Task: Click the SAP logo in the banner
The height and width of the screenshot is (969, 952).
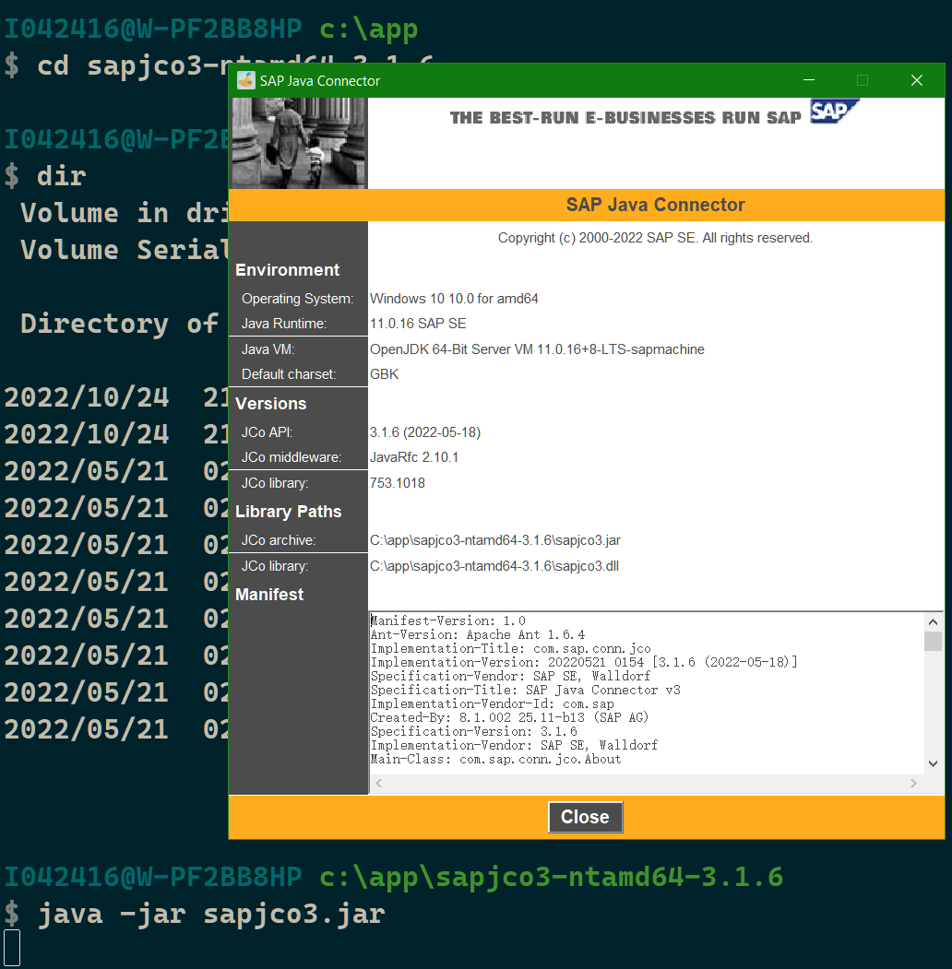Action: pos(834,112)
